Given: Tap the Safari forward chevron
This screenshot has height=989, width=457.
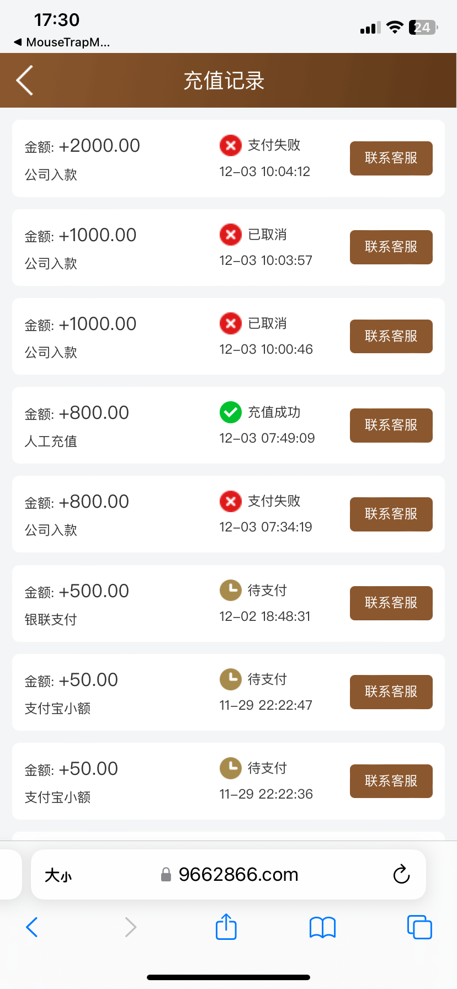Looking at the screenshot, I should click(130, 927).
